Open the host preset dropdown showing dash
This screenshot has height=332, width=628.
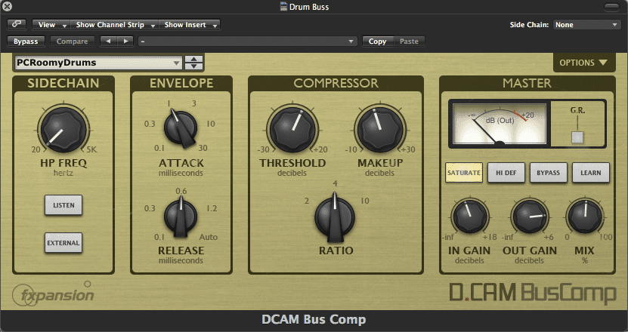247,41
